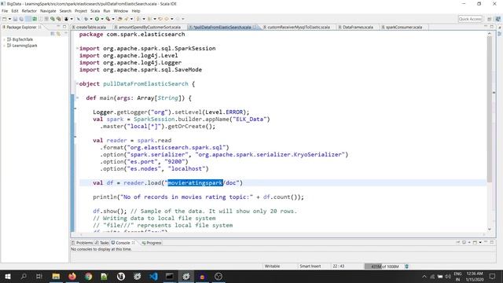The image size is (503, 283).
Task: Select the Scala perspective icon
Action: 498,19
